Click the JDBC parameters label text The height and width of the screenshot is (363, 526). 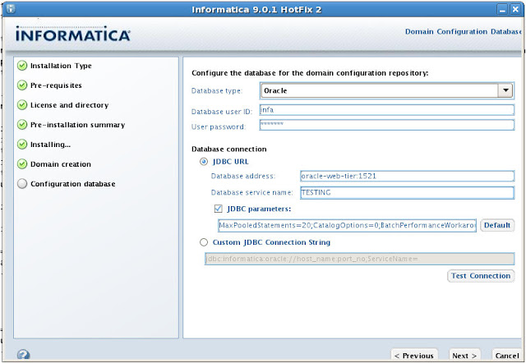[x=259, y=209]
